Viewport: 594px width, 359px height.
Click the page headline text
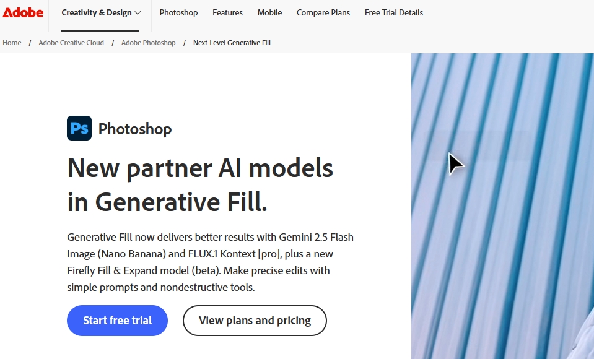[x=199, y=184]
